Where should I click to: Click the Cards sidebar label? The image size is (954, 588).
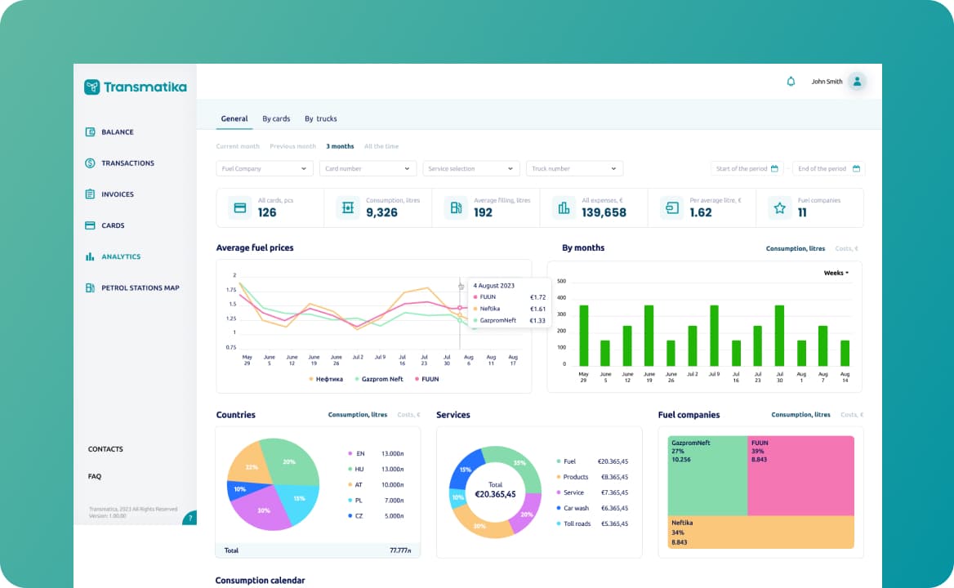pyautogui.click(x=113, y=225)
